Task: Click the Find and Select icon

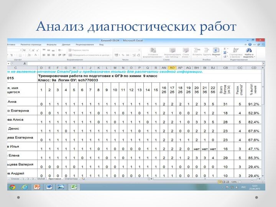Action: point(249,52)
